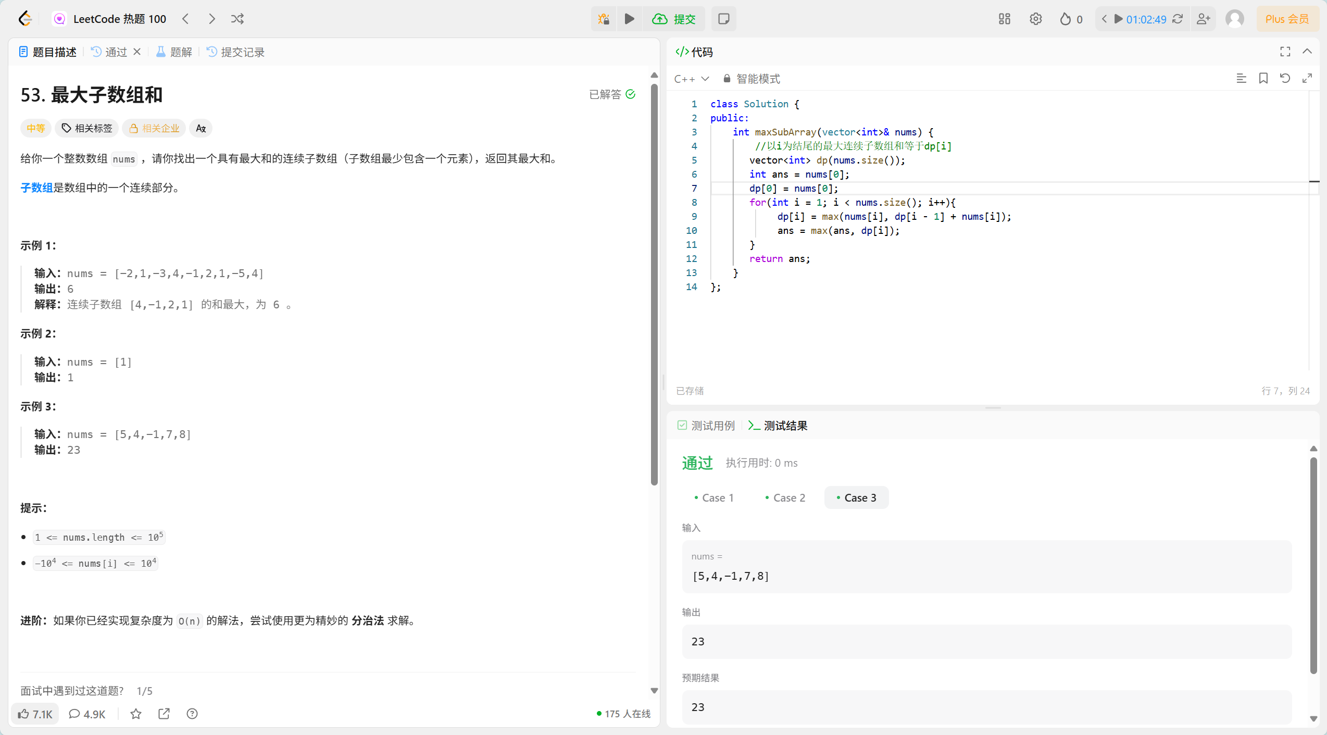Screen dimensions: 1327x735
Task: Bookmark the code in editor toolbar
Action: click(1263, 79)
